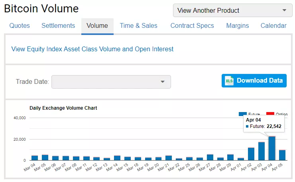
Task: Click the Mar 27 volume bar
Action: 210,157
